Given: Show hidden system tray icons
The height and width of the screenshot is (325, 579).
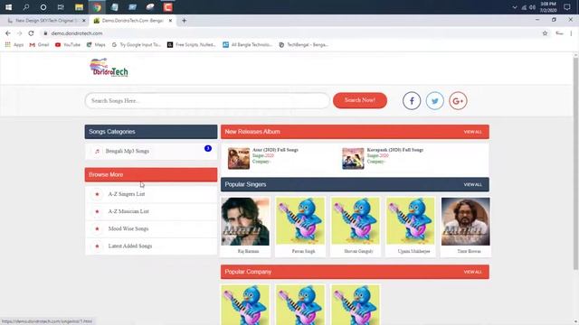Looking at the screenshot, I should (515, 7).
